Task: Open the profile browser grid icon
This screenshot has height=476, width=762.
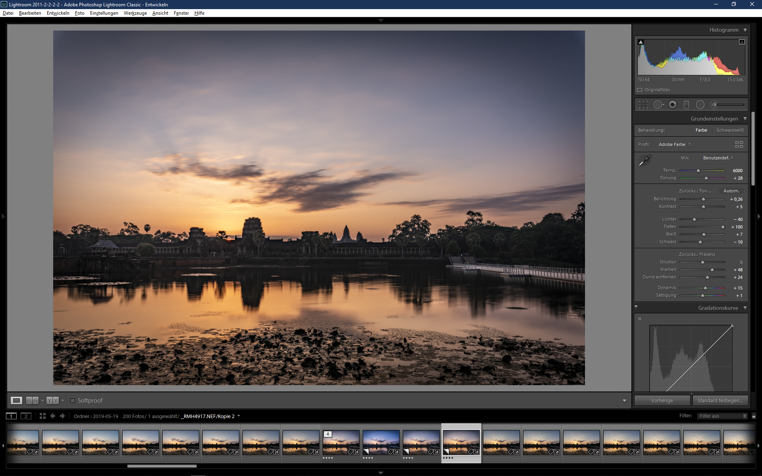Action: 739,144
